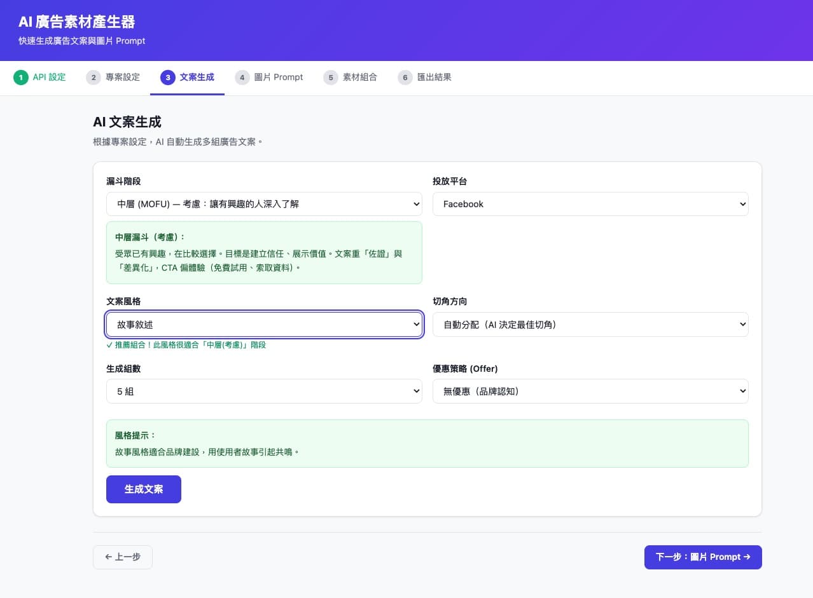Click the step 2 circle icon
The image size is (813, 598).
pos(94,77)
